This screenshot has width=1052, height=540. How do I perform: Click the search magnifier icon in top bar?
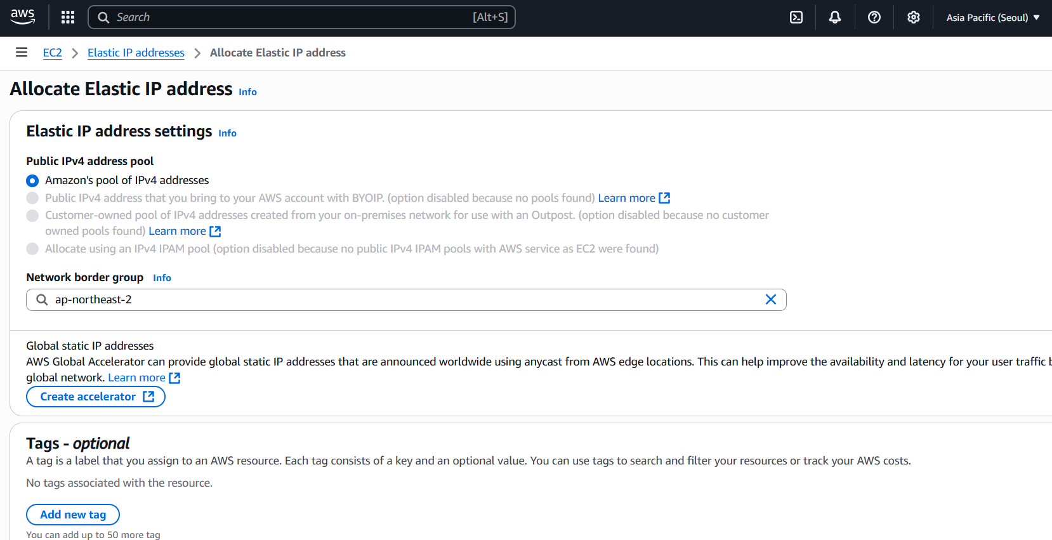(x=103, y=17)
